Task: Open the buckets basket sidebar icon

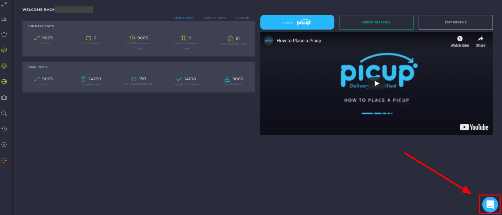Action: (4, 34)
